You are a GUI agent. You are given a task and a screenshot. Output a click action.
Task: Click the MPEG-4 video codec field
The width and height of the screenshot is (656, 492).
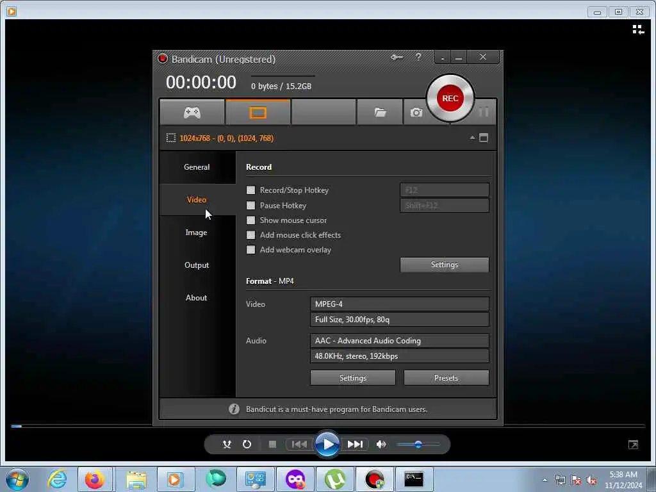click(400, 304)
